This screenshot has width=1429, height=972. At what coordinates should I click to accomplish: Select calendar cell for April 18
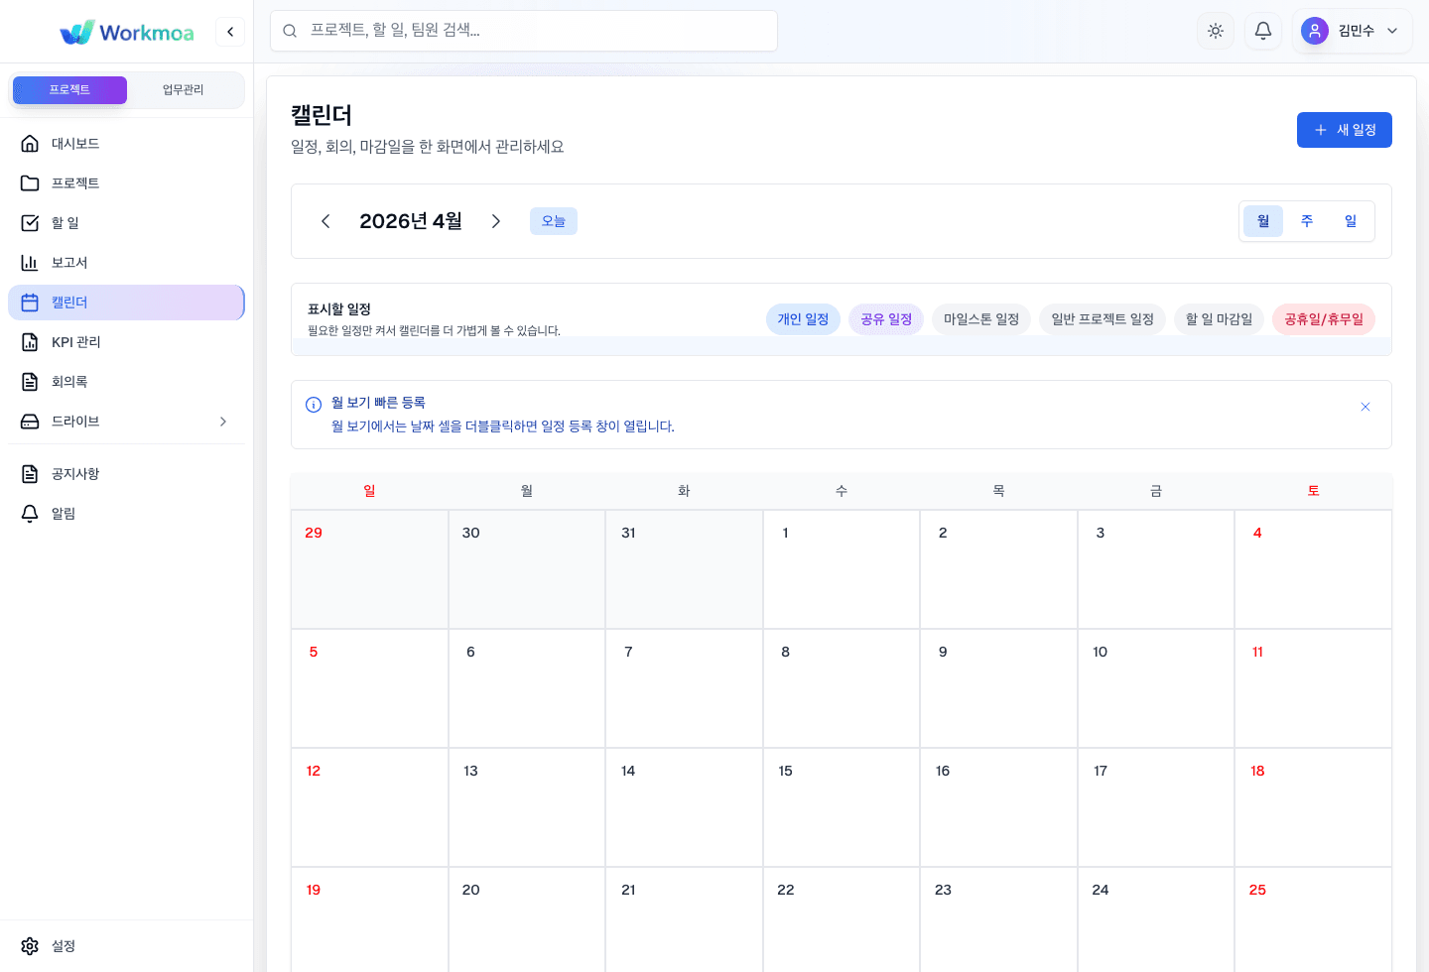pyautogui.click(x=1313, y=807)
